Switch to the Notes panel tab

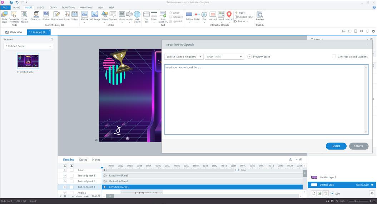pyautogui.click(x=96, y=160)
